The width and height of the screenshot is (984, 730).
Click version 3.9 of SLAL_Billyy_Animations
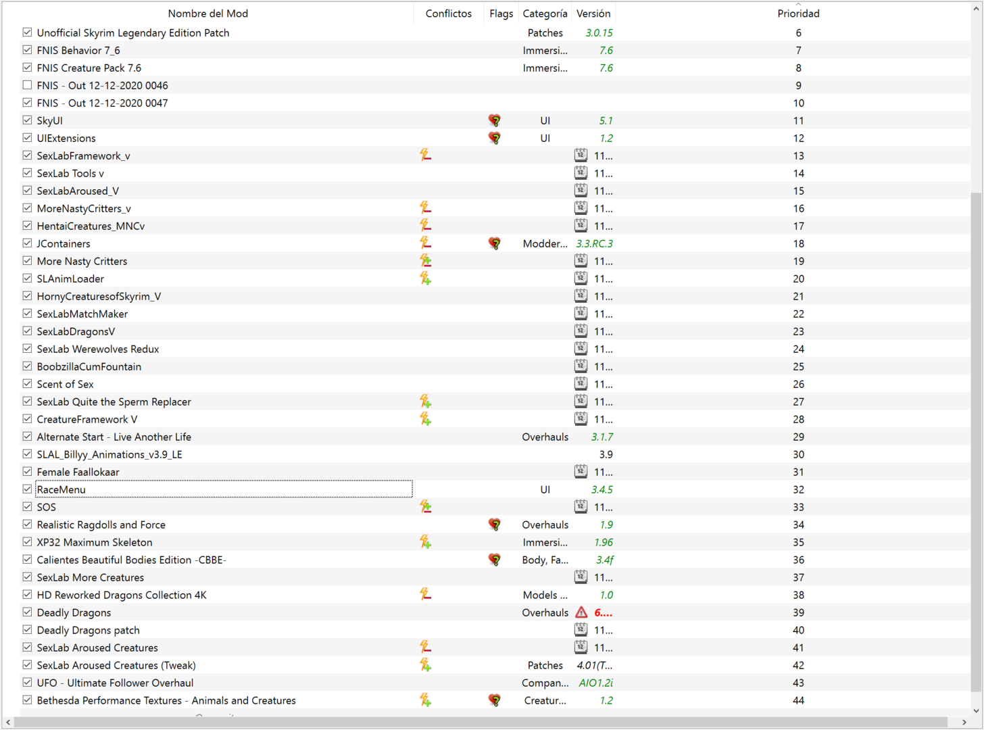606,454
